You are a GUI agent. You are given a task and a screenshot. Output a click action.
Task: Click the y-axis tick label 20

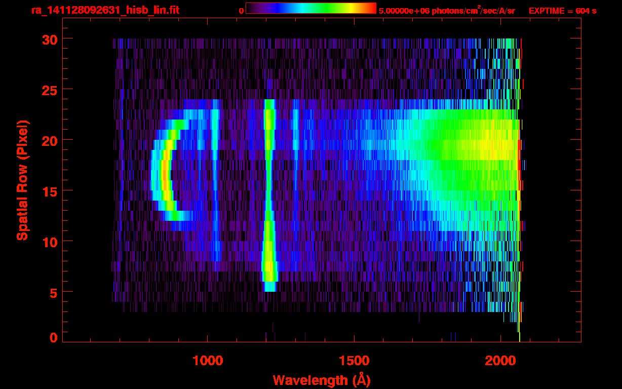50,140
